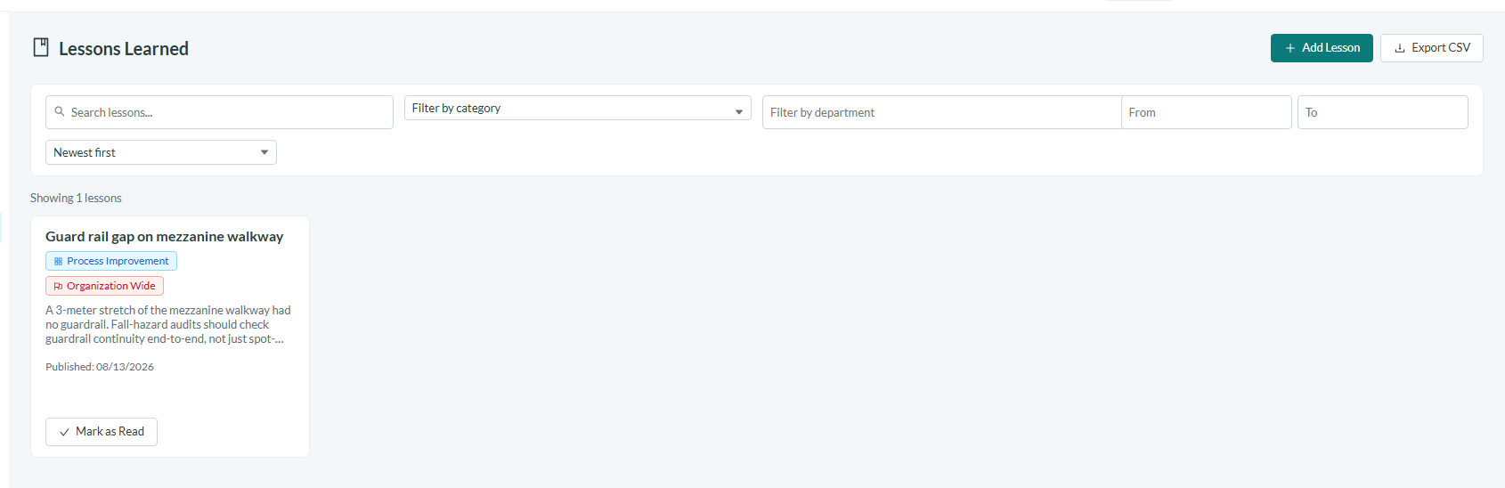Export lessons using Export CSV button
Viewport: 1505px width, 488px height.
(x=1432, y=48)
